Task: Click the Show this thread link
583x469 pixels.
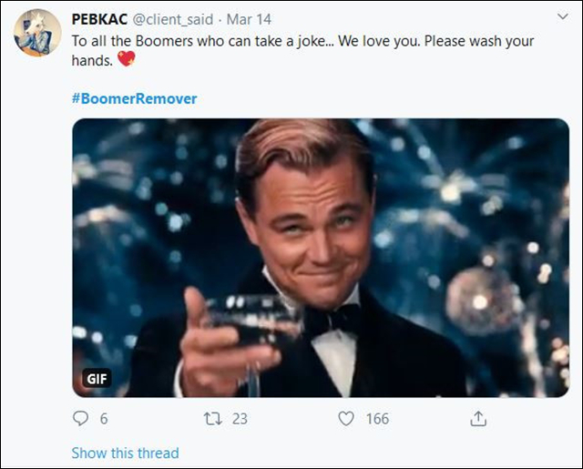Action: tap(125, 453)
